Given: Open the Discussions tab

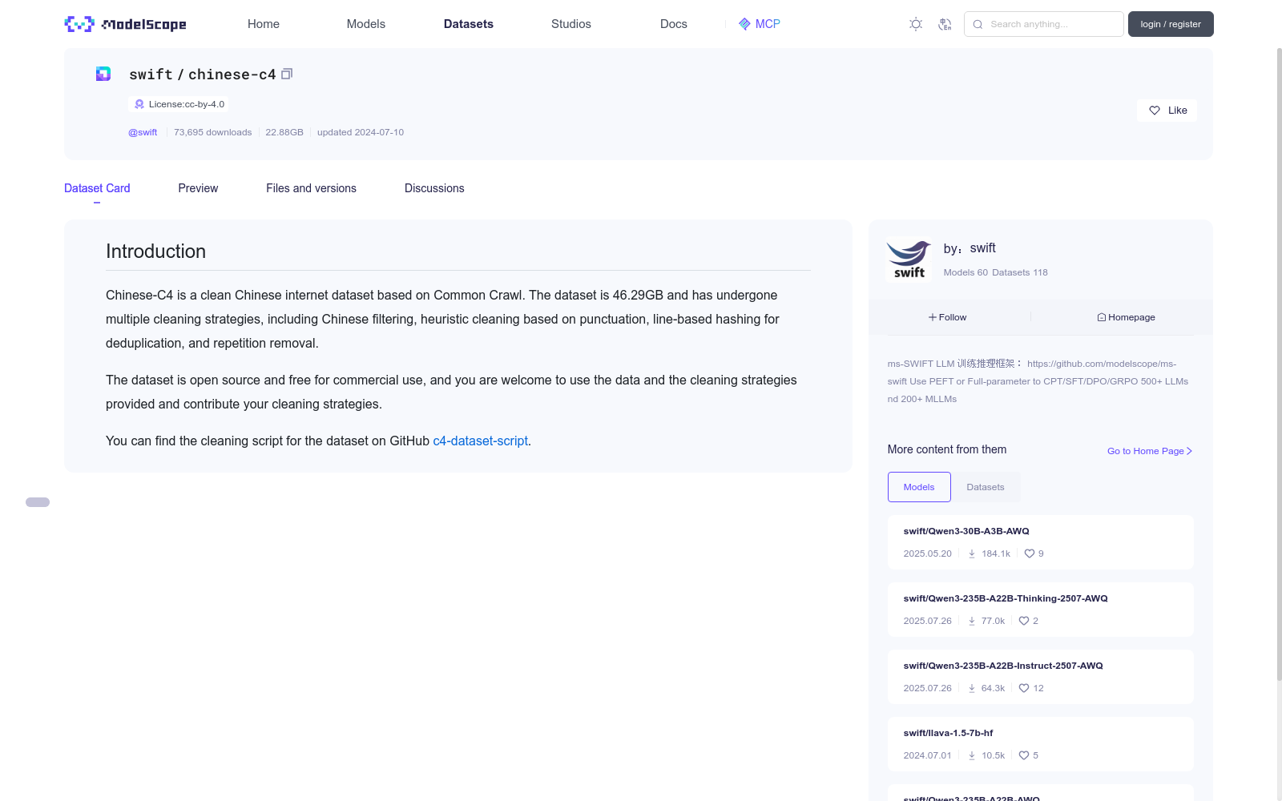Looking at the screenshot, I should pos(434,188).
